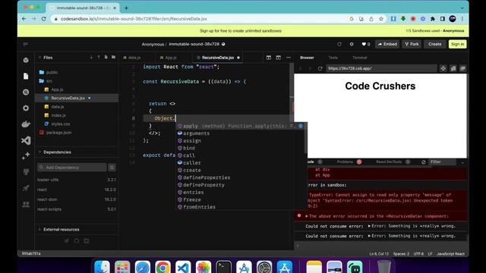Open the search sidebar icon

pos(26,93)
